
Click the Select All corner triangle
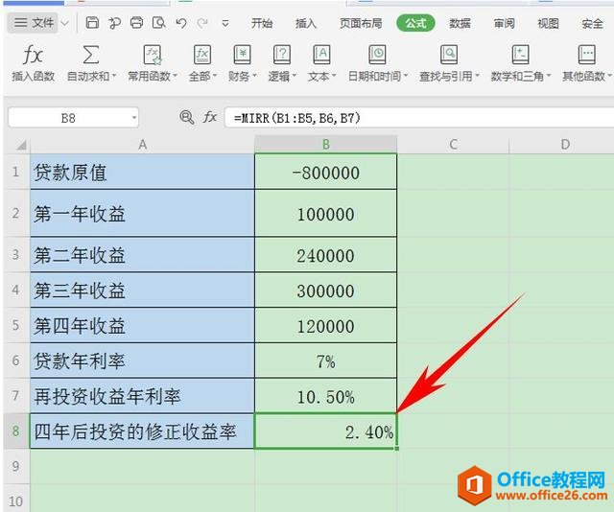coord(21,146)
